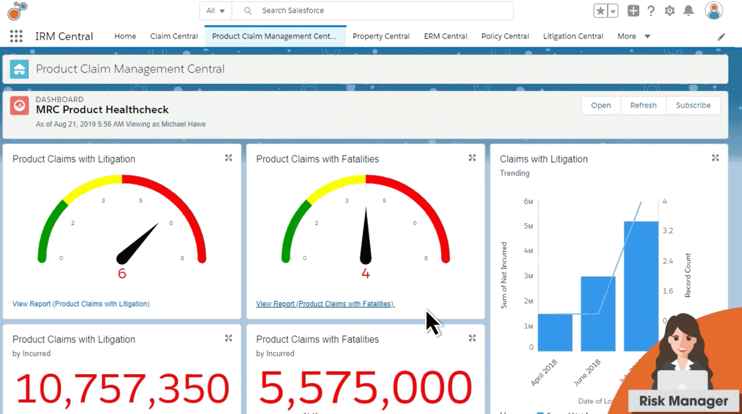The height and width of the screenshot is (414, 742).
Task: Open the Help question mark icon
Action: [651, 11]
